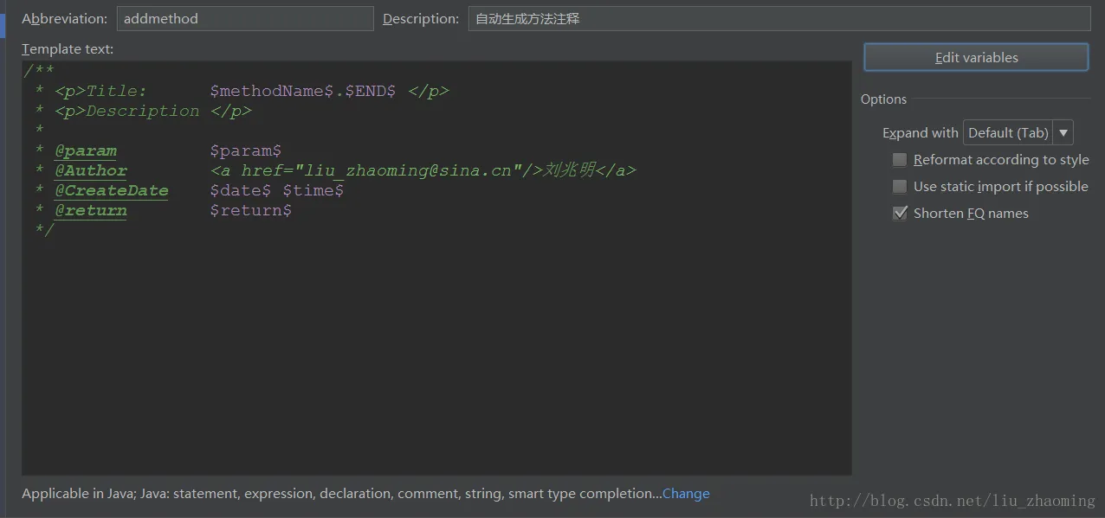The width and height of the screenshot is (1105, 518).
Task: Open the Edit variables dialog
Action: [x=976, y=57]
